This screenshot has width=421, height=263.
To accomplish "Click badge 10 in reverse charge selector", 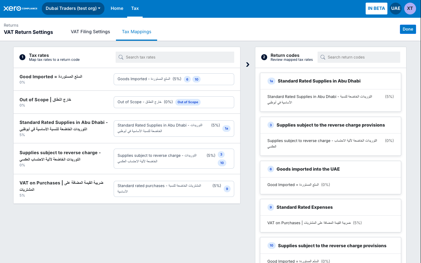I will click(x=222, y=163).
